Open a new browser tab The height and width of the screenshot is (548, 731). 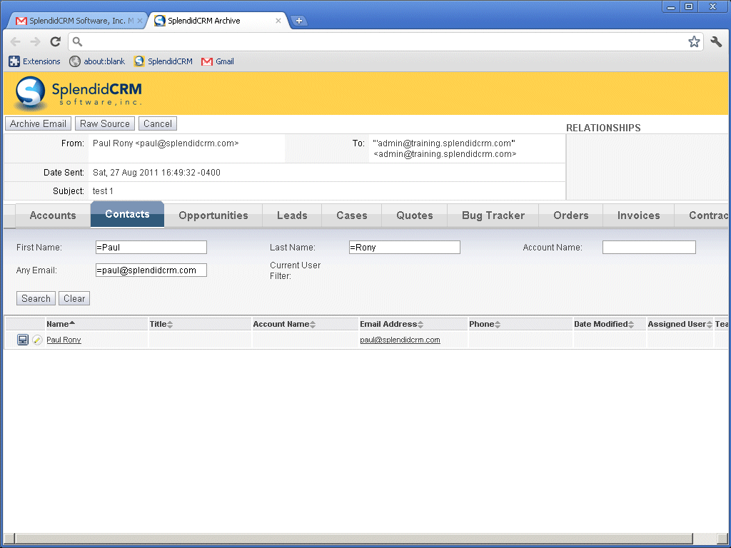pos(299,21)
